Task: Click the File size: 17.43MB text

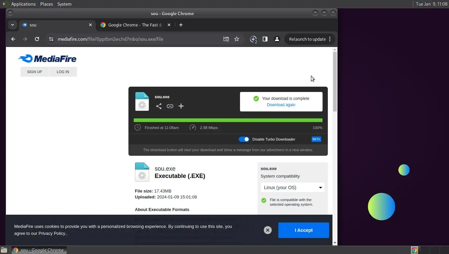Action: 153,191
